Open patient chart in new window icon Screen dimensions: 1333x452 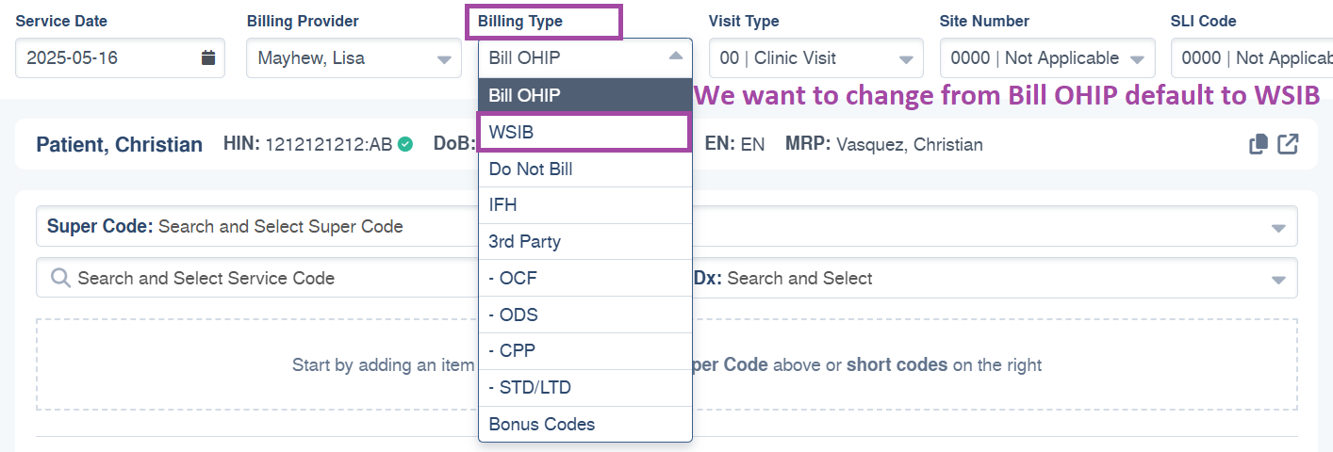[1288, 144]
